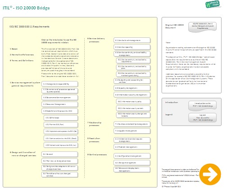Open 6.3.2 continuity and availability plans

[x=133, y=67]
